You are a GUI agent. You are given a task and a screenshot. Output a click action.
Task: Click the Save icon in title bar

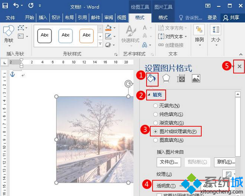tap(5, 5)
